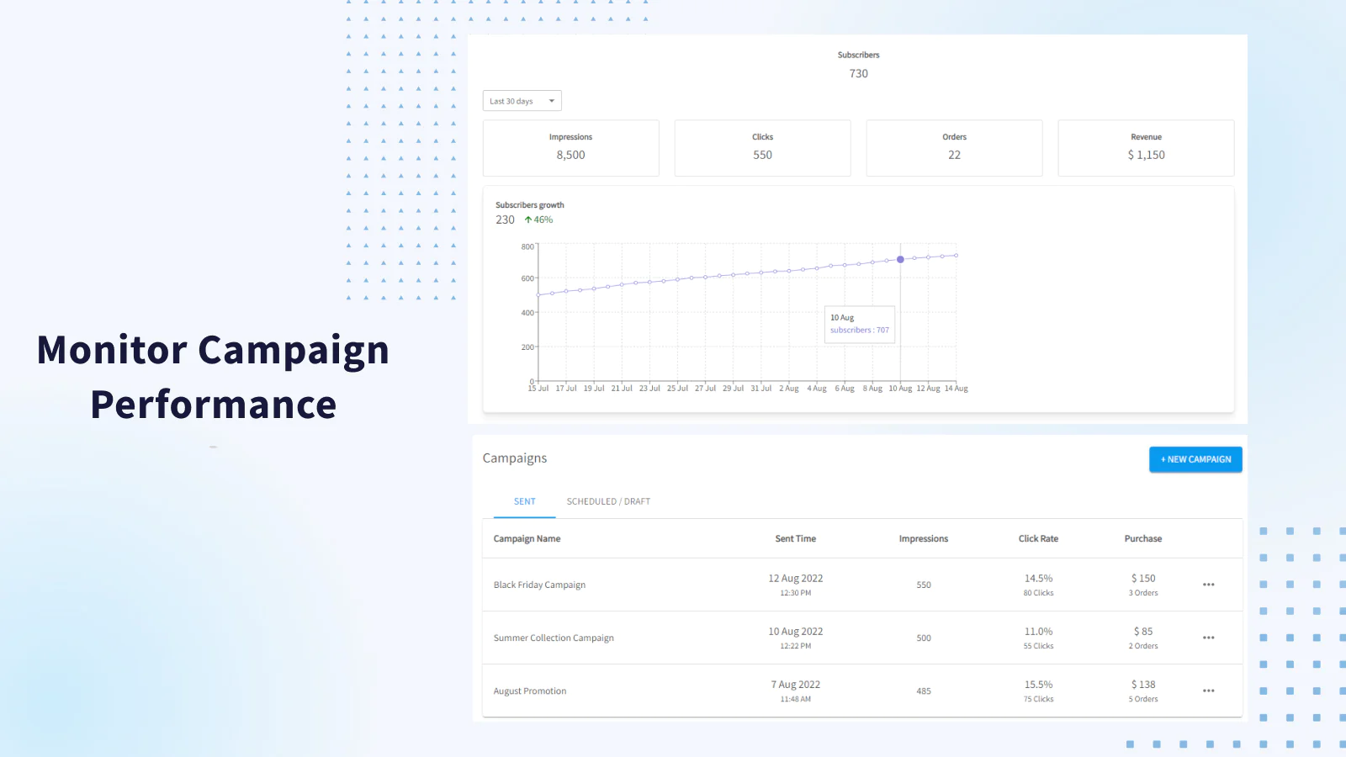Click the 12 Aug 2022 sent date

click(796, 578)
